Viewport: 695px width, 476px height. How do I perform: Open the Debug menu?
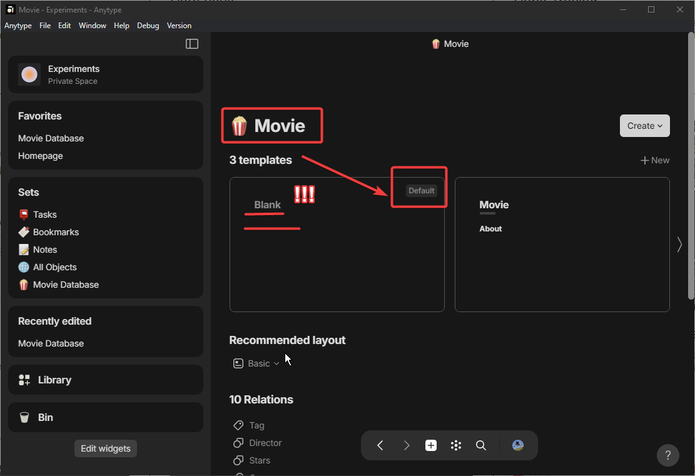148,26
